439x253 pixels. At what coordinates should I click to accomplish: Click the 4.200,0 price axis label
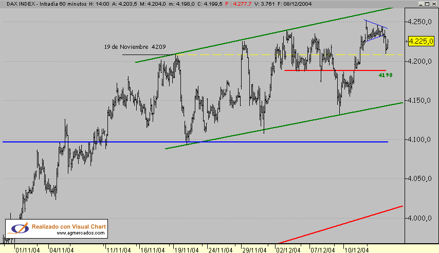click(419, 61)
